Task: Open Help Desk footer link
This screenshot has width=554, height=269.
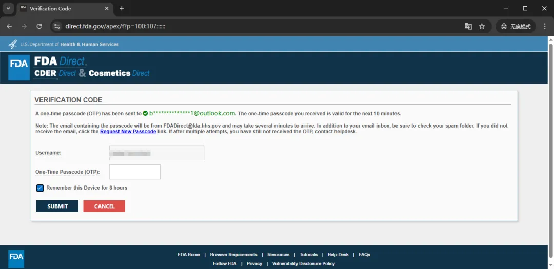Action: pyautogui.click(x=338, y=255)
